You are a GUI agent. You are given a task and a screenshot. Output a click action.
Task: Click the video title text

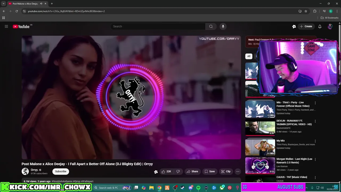pyautogui.click(x=87, y=164)
